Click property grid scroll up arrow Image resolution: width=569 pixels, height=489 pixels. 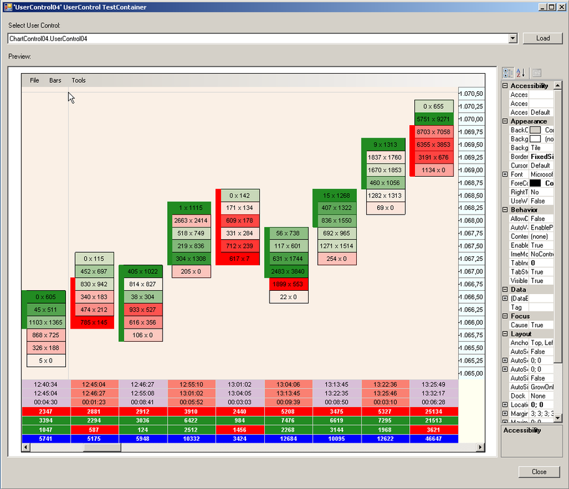pyautogui.click(x=558, y=85)
